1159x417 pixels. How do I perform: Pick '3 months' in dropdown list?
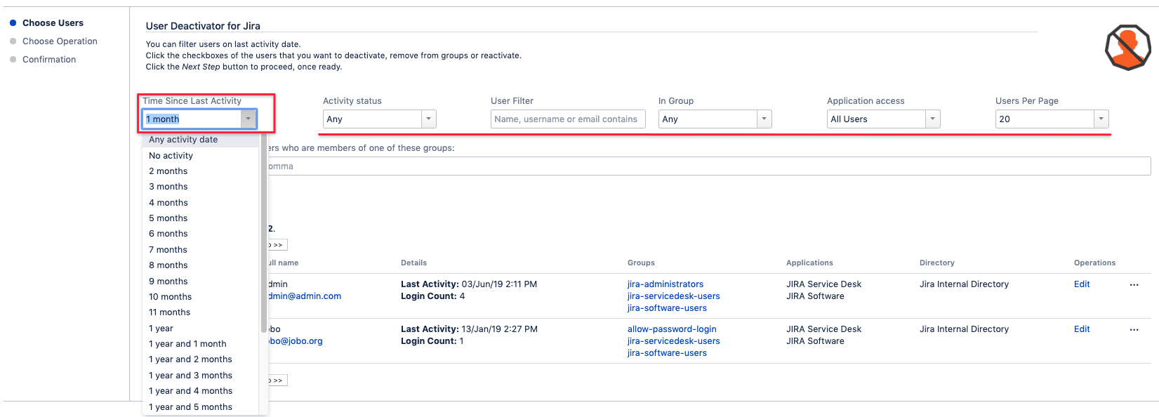point(201,187)
